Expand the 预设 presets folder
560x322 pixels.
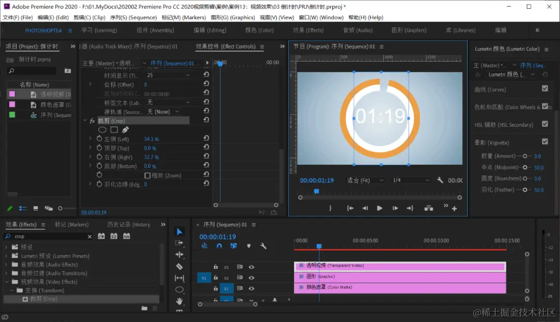click(6, 247)
